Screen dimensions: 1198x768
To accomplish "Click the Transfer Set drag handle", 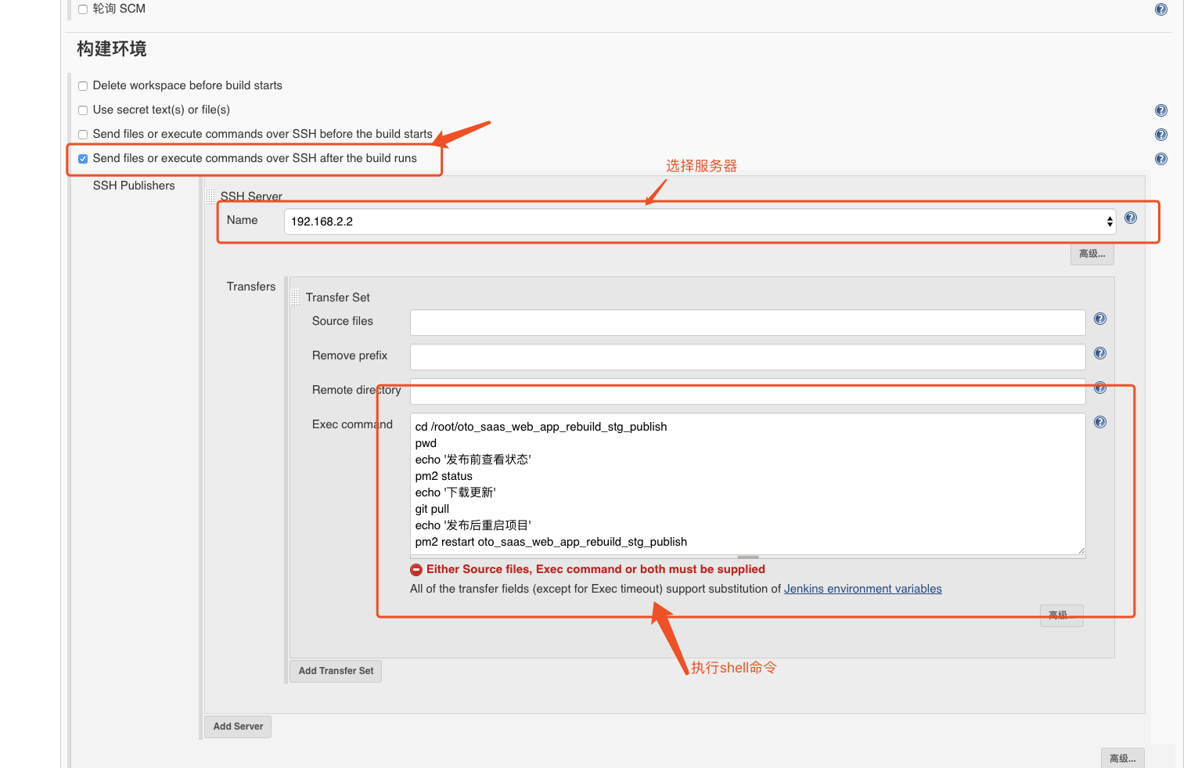I will 295,296.
